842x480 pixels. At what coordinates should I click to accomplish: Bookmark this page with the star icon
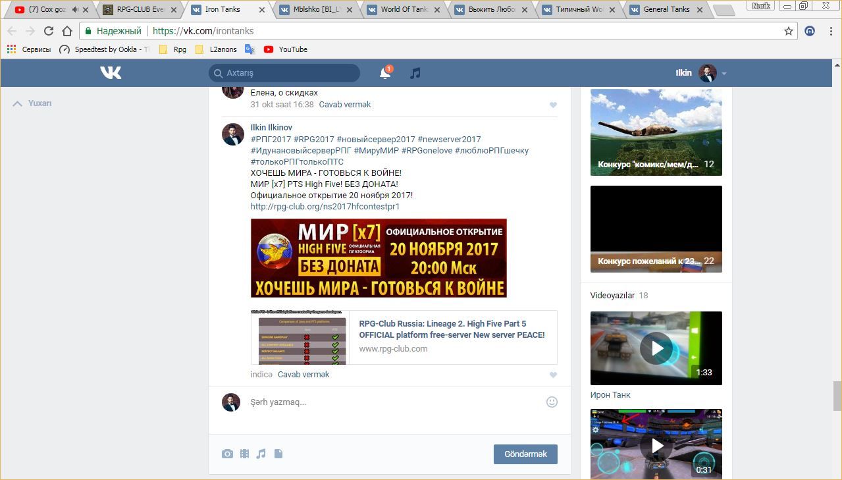click(788, 31)
